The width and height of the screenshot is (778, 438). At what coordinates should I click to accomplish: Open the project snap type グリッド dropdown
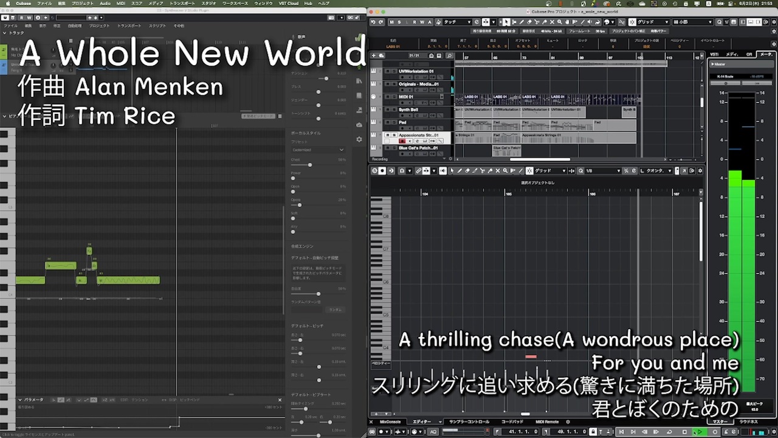click(x=653, y=22)
